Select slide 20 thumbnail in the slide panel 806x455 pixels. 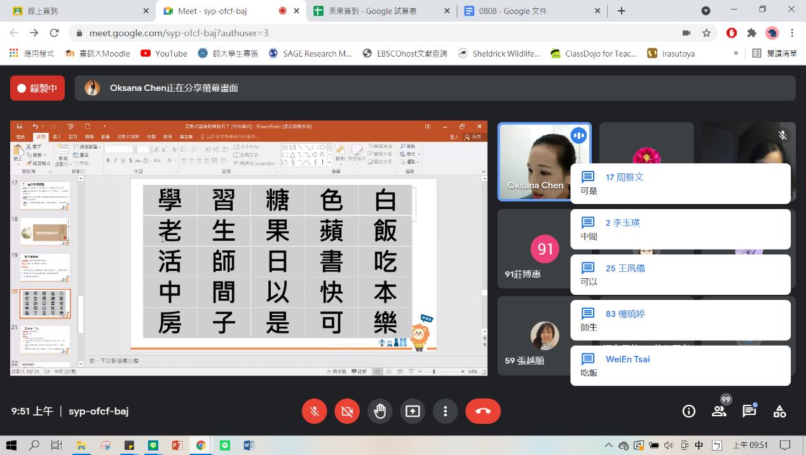coord(44,304)
